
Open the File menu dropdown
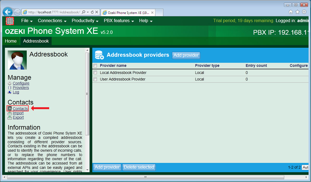tap(27, 21)
